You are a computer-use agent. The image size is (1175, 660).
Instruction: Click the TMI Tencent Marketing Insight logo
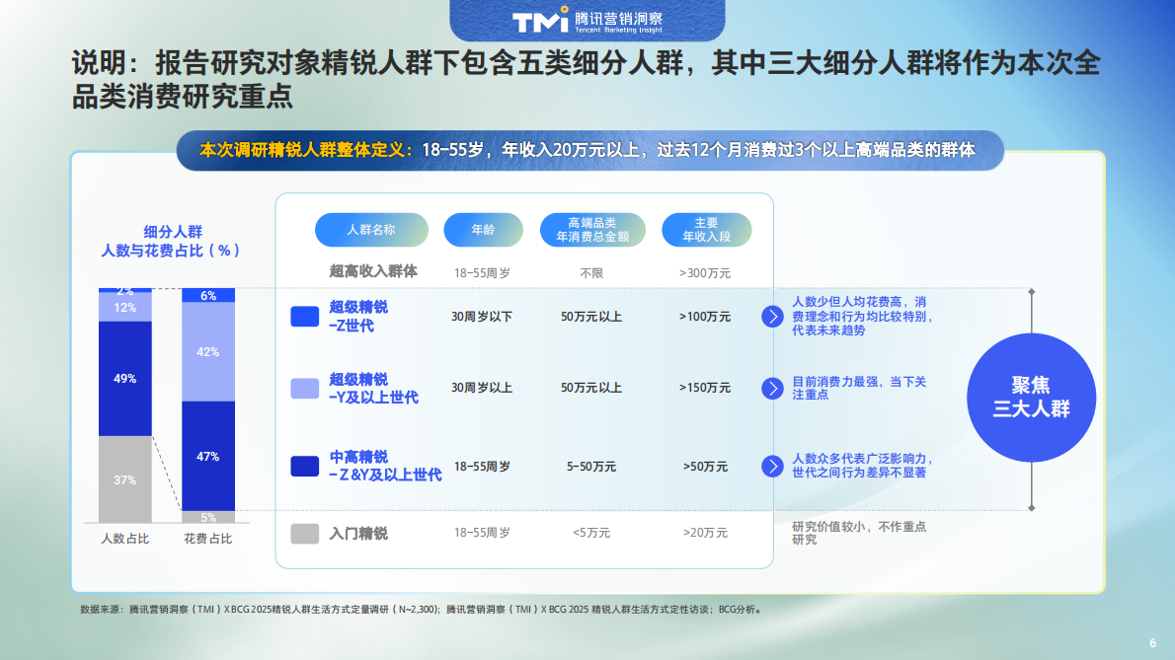tap(587, 20)
